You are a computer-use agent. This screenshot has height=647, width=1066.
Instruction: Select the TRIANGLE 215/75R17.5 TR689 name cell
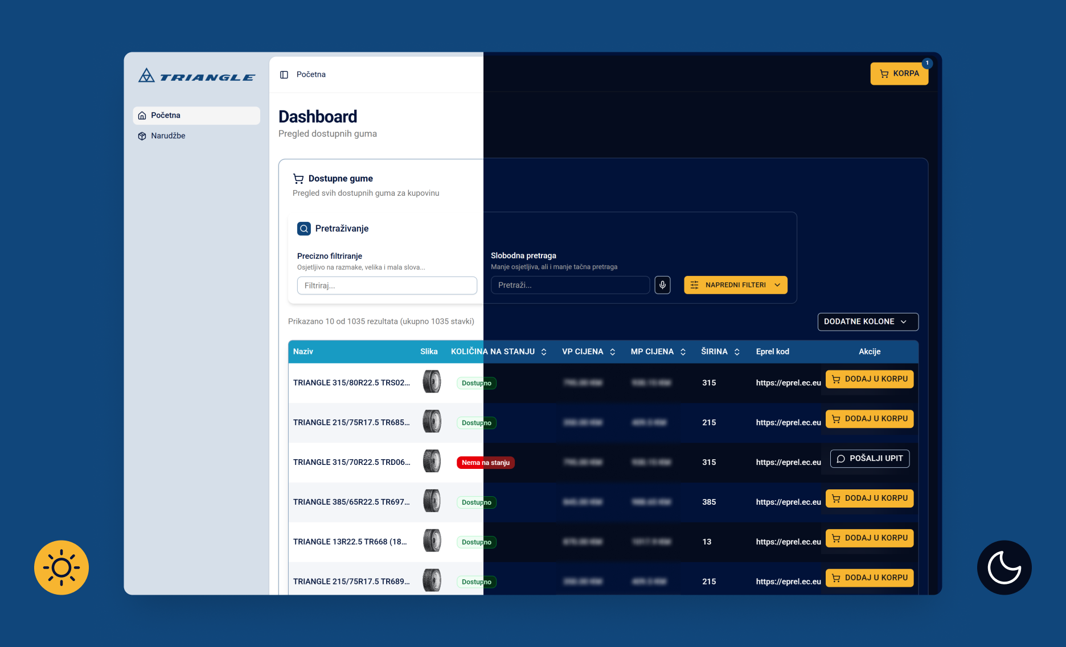click(x=351, y=582)
